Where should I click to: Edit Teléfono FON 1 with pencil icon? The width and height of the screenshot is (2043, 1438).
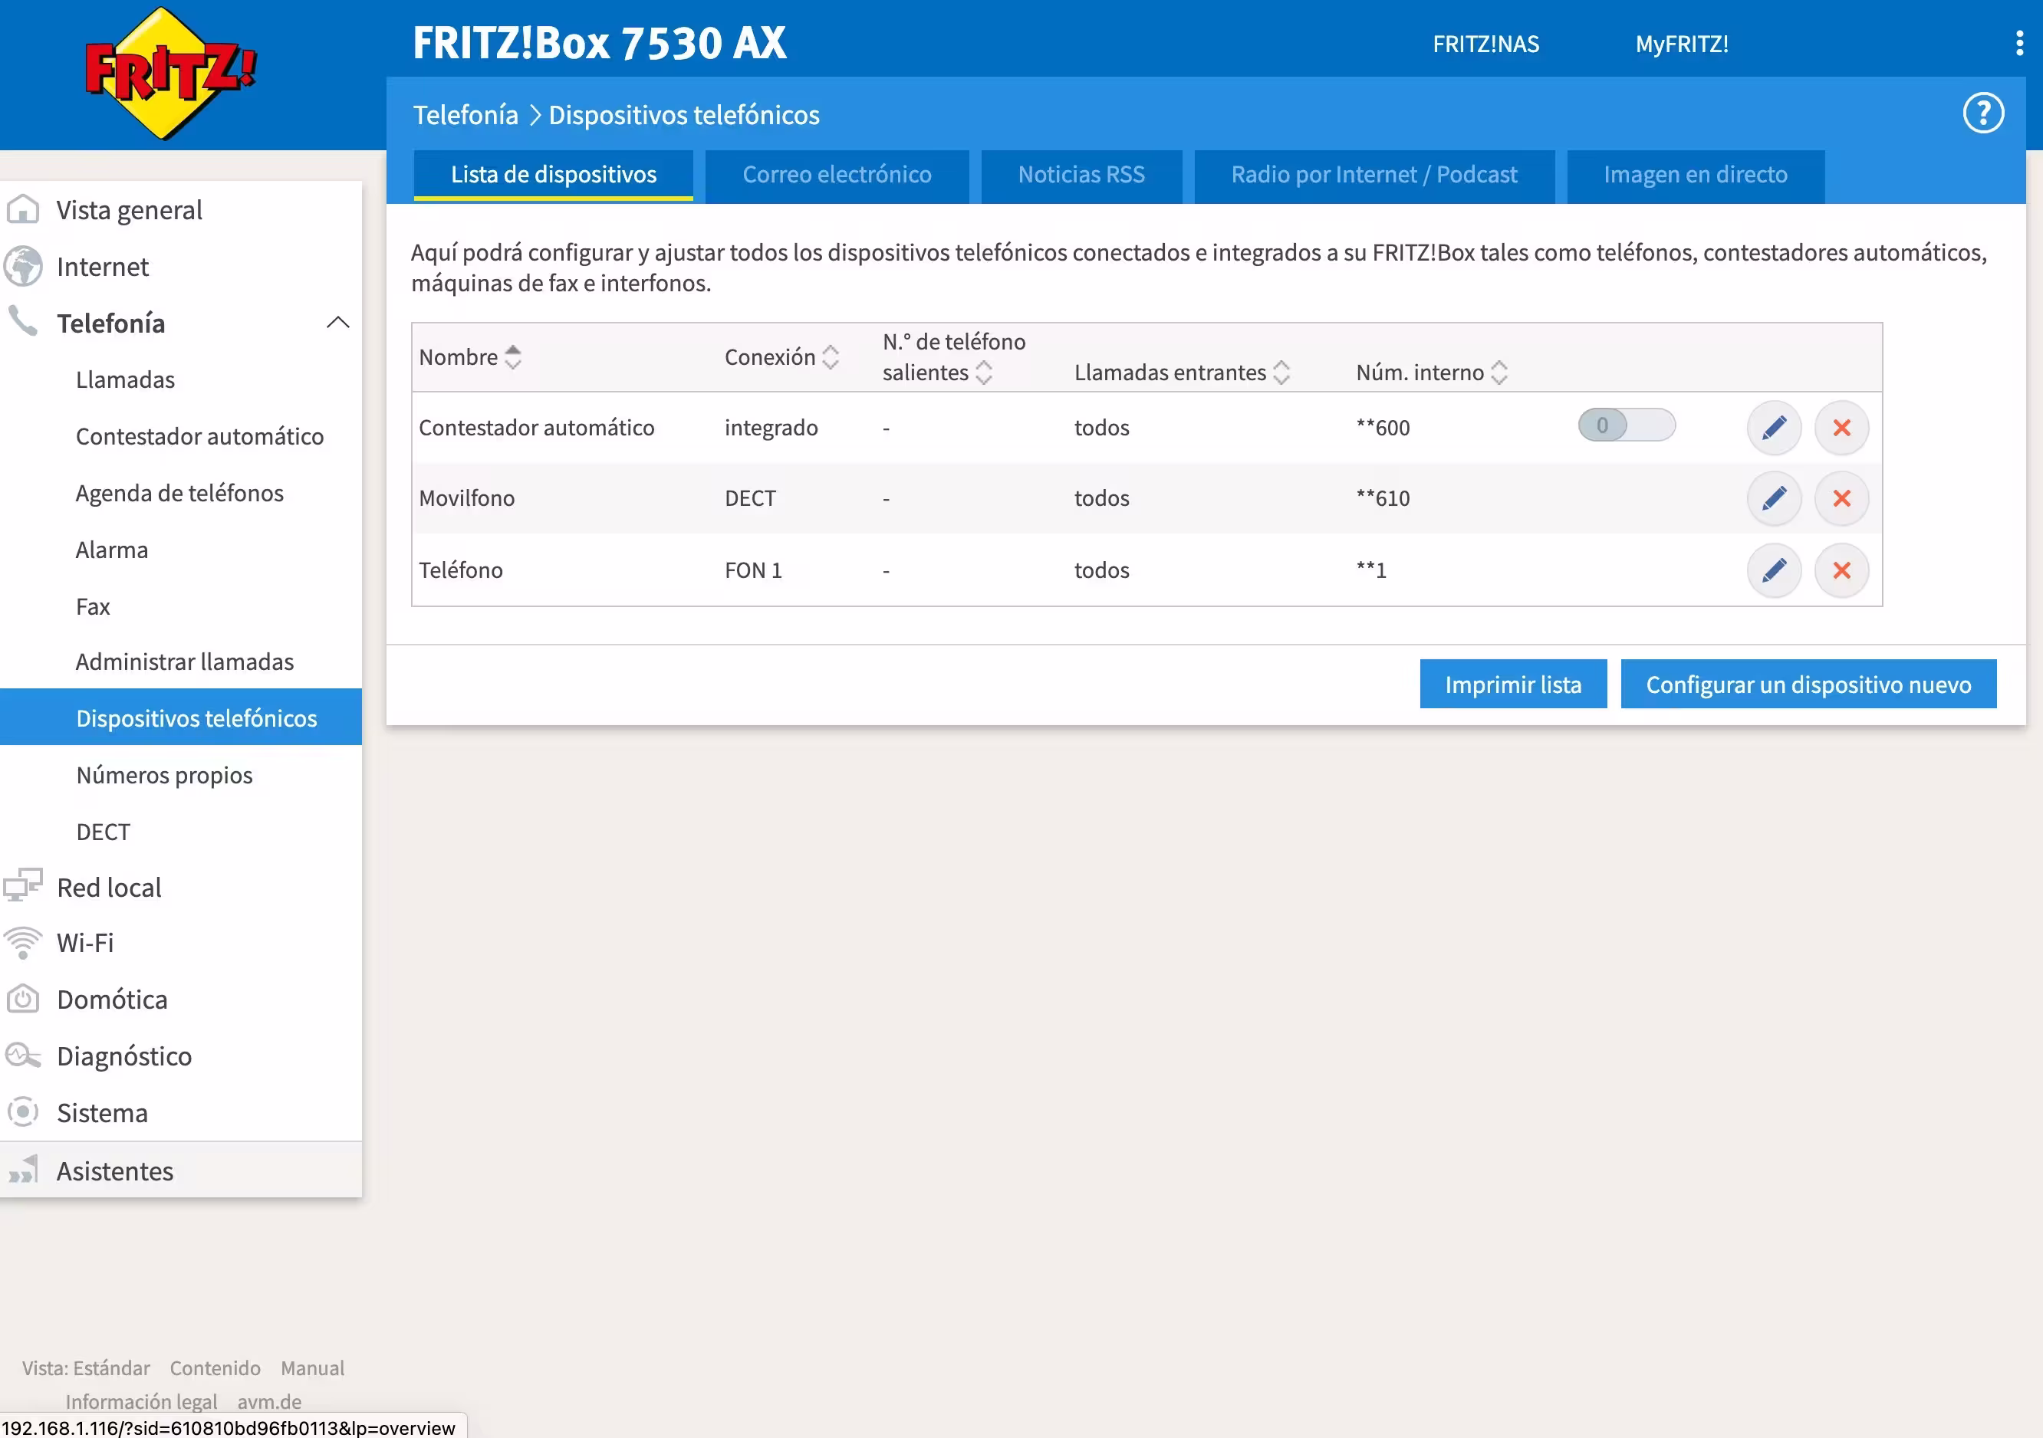(1773, 570)
